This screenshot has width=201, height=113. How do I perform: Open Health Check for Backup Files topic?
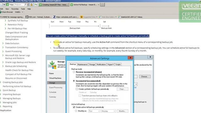tap(19, 70)
